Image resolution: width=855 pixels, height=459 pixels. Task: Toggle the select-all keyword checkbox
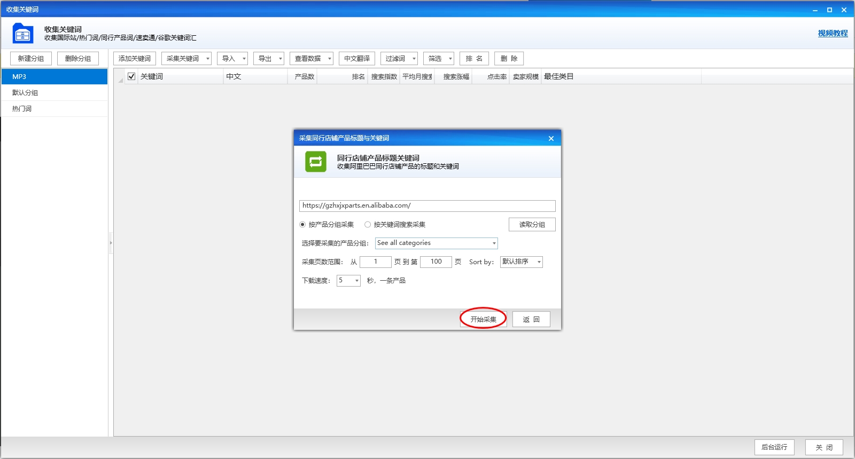coord(131,76)
